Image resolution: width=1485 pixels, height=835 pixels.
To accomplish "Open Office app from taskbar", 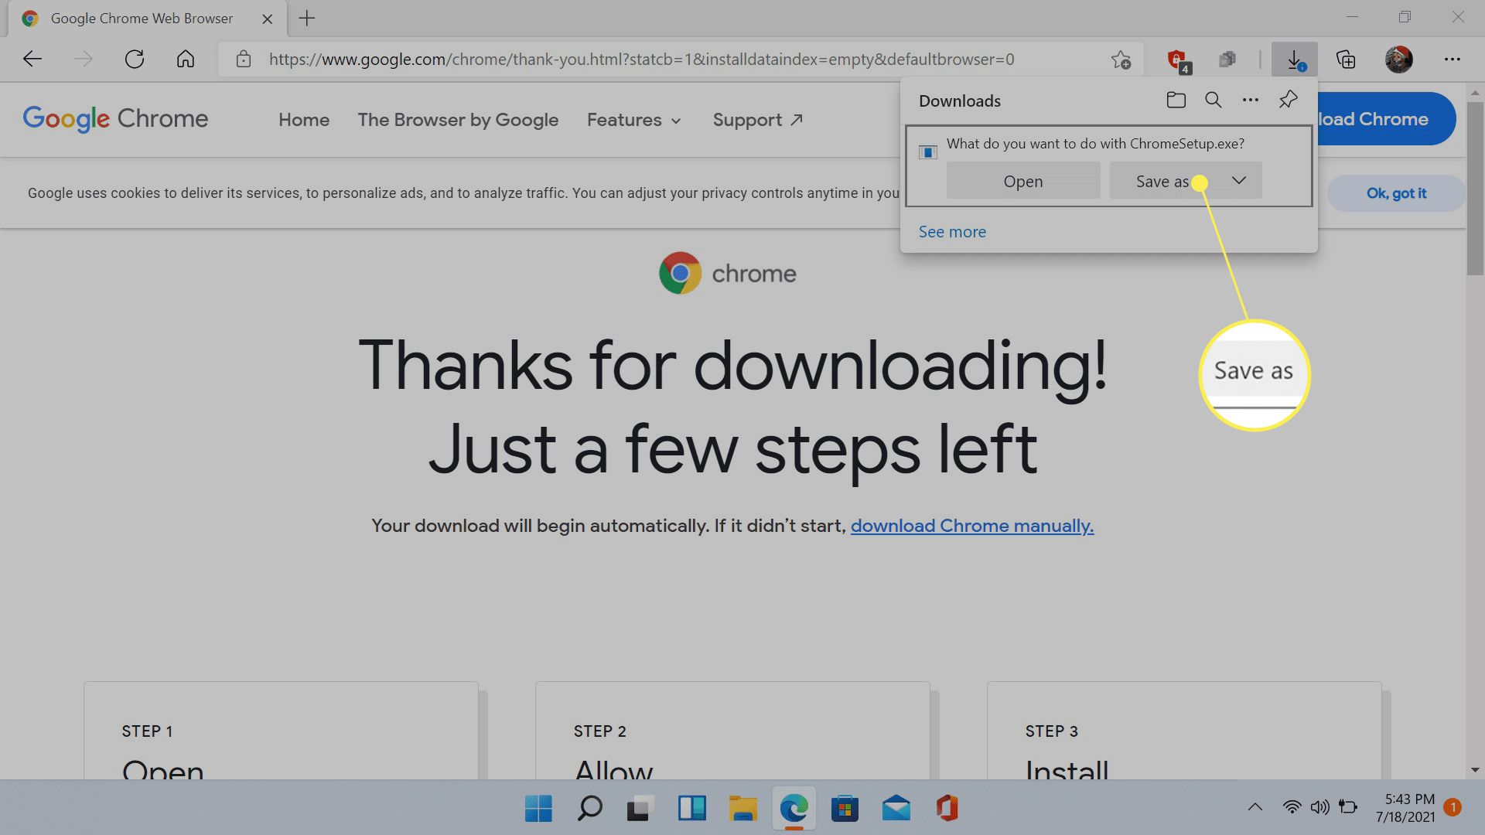I will click(x=947, y=809).
